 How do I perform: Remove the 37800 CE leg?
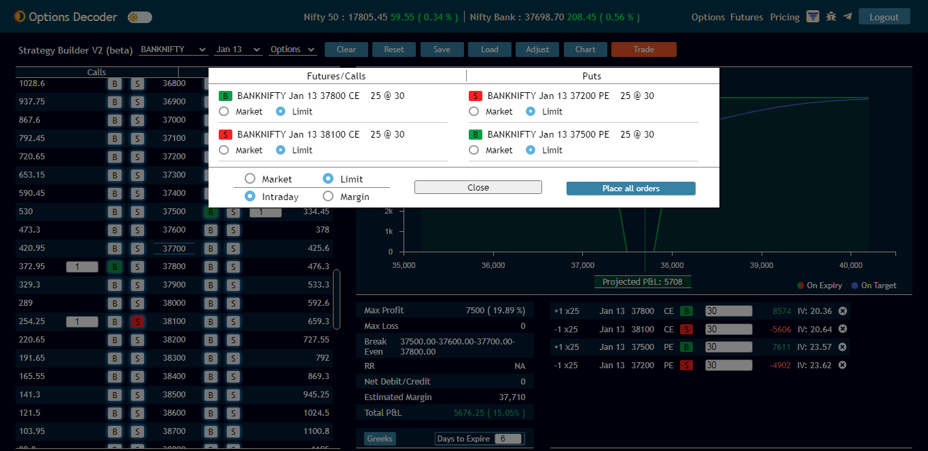point(842,311)
